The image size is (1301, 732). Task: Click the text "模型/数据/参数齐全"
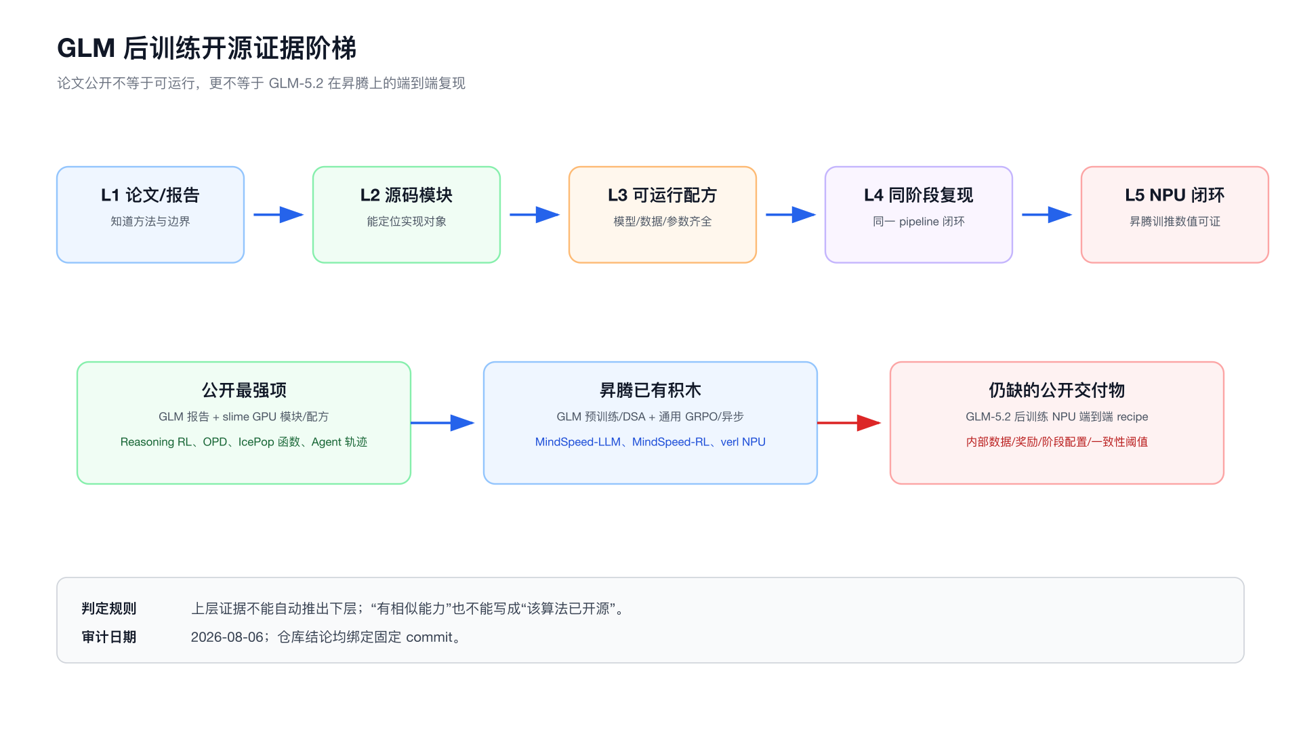pyautogui.click(x=663, y=222)
